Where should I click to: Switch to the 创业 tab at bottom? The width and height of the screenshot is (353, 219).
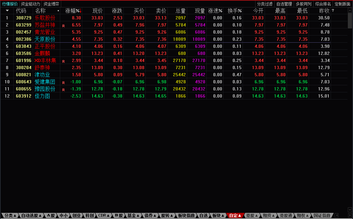76,215
